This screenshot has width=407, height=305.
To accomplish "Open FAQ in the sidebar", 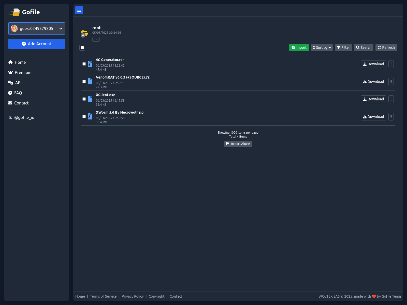I will [15, 93].
